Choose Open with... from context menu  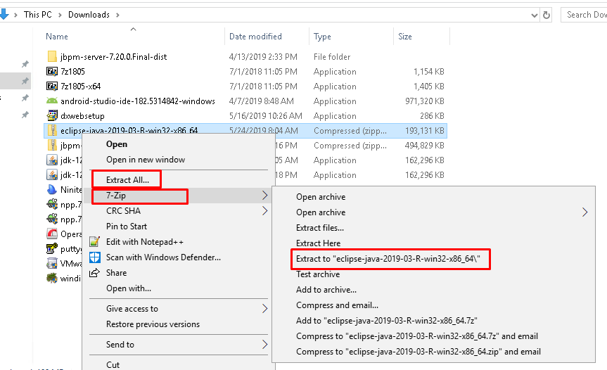pos(129,288)
